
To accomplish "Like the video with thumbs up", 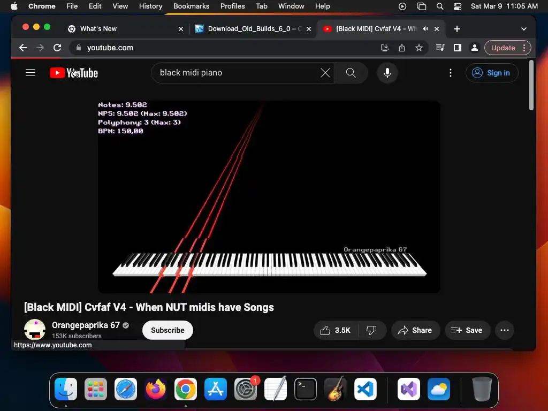I will point(336,330).
